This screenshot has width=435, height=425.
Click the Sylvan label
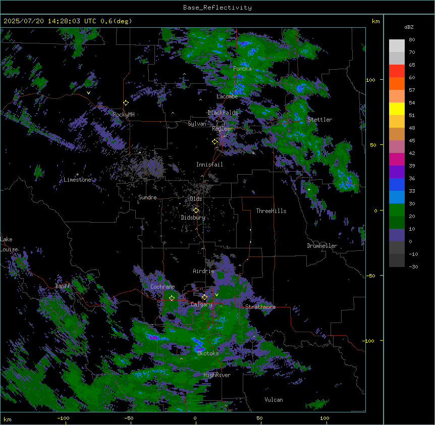click(x=197, y=124)
